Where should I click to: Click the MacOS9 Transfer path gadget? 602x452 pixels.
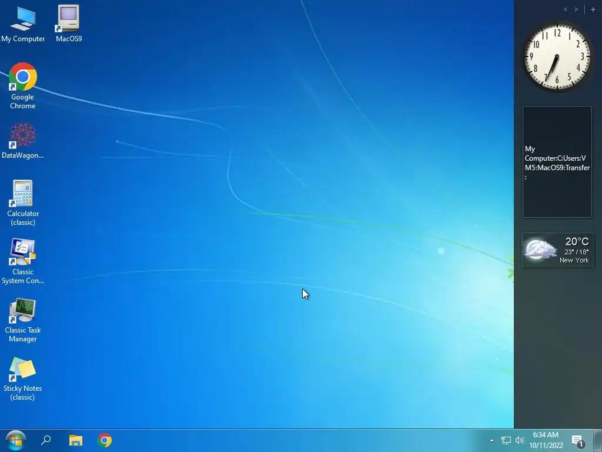[557, 162]
